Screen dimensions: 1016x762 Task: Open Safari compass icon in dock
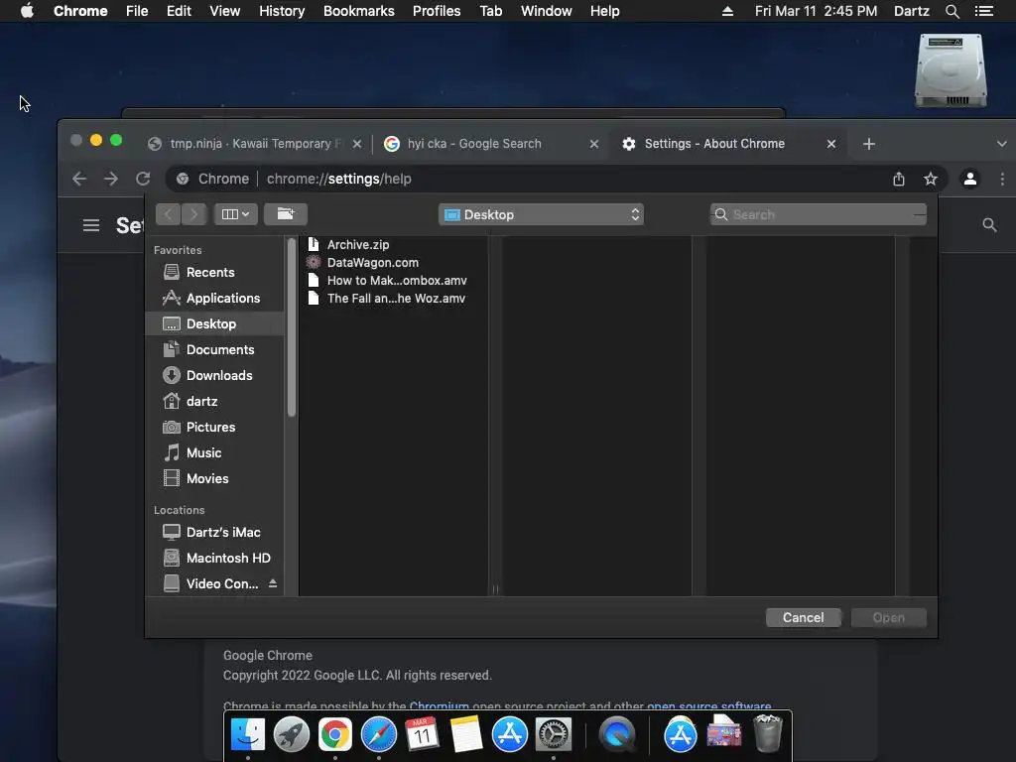click(x=378, y=735)
